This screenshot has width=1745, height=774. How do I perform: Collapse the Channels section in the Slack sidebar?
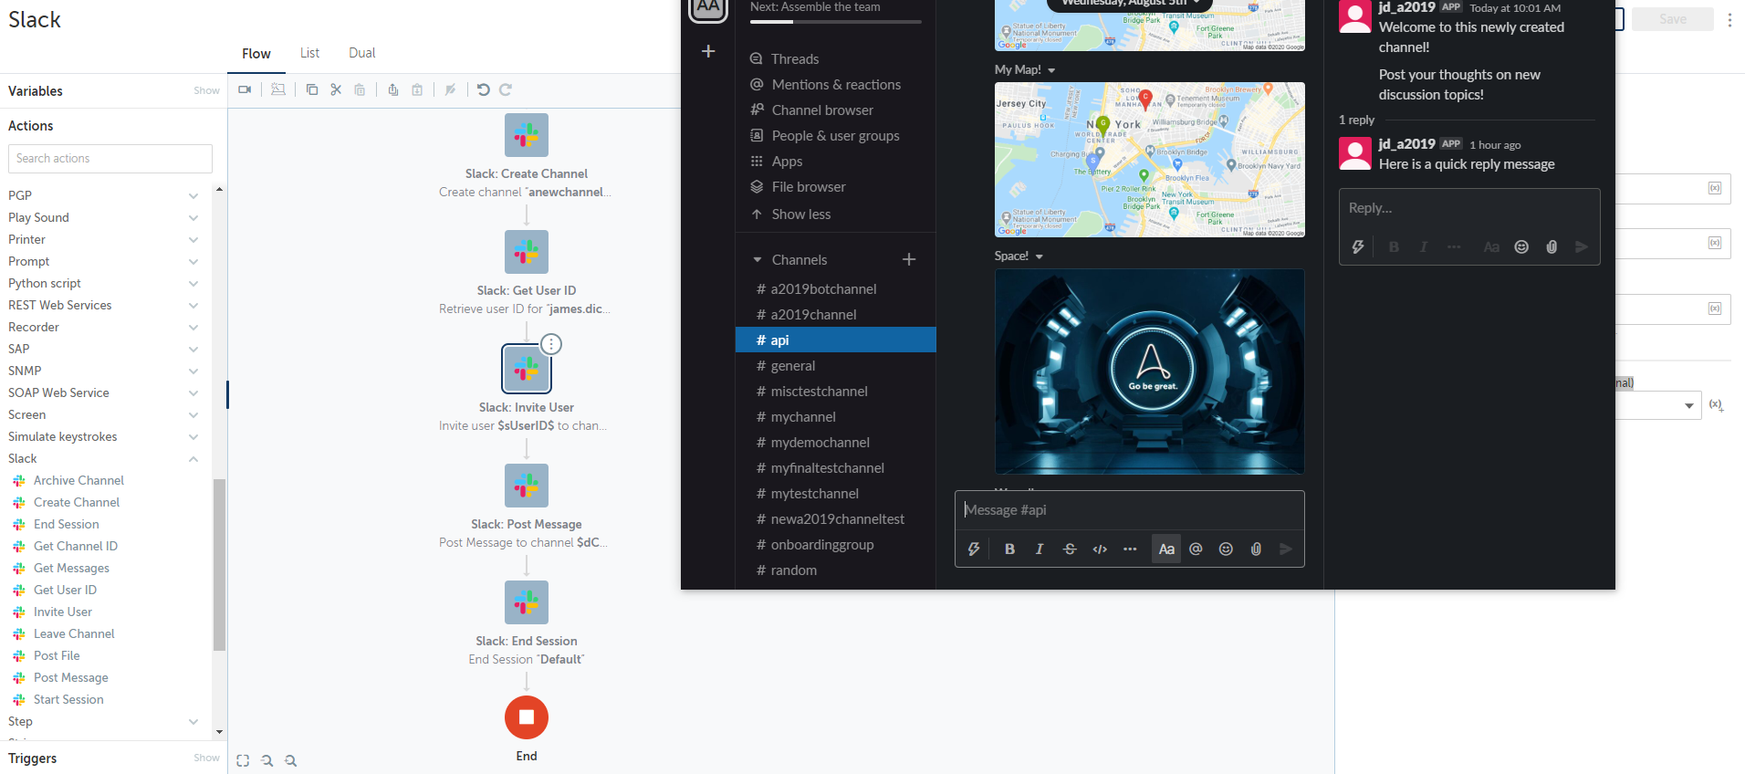[x=758, y=260]
